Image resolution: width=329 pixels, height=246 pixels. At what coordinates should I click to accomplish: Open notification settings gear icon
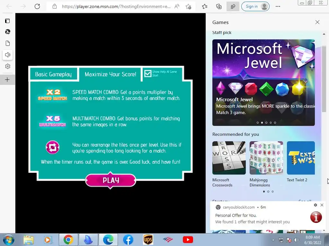tap(316, 205)
